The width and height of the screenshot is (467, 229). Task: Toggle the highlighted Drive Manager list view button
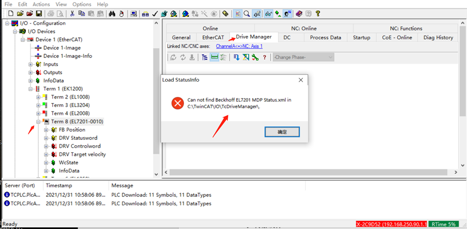pyautogui.click(x=214, y=57)
